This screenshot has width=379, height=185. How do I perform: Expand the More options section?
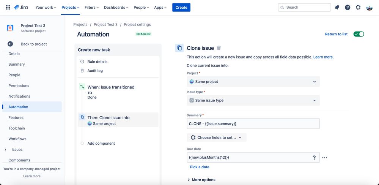(x=201, y=180)
